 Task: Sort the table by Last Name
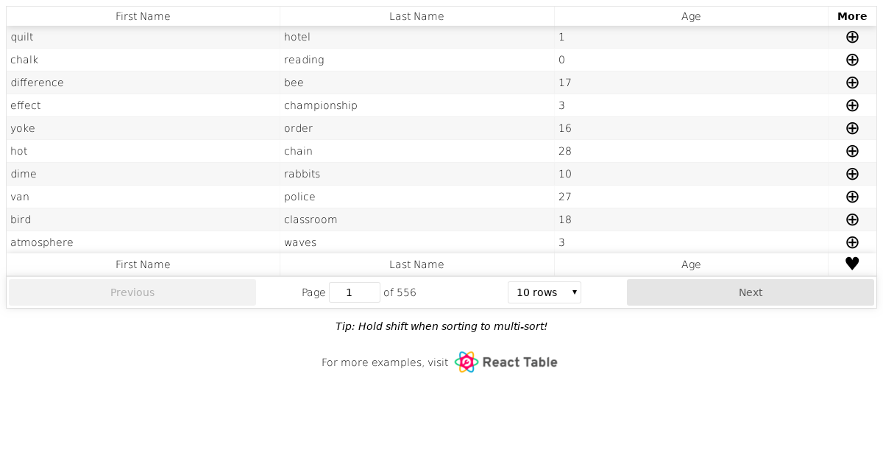(x=416, y=15)
